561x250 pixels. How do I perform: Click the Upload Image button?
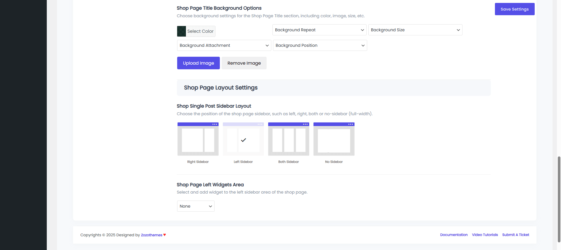click(198, 63)
